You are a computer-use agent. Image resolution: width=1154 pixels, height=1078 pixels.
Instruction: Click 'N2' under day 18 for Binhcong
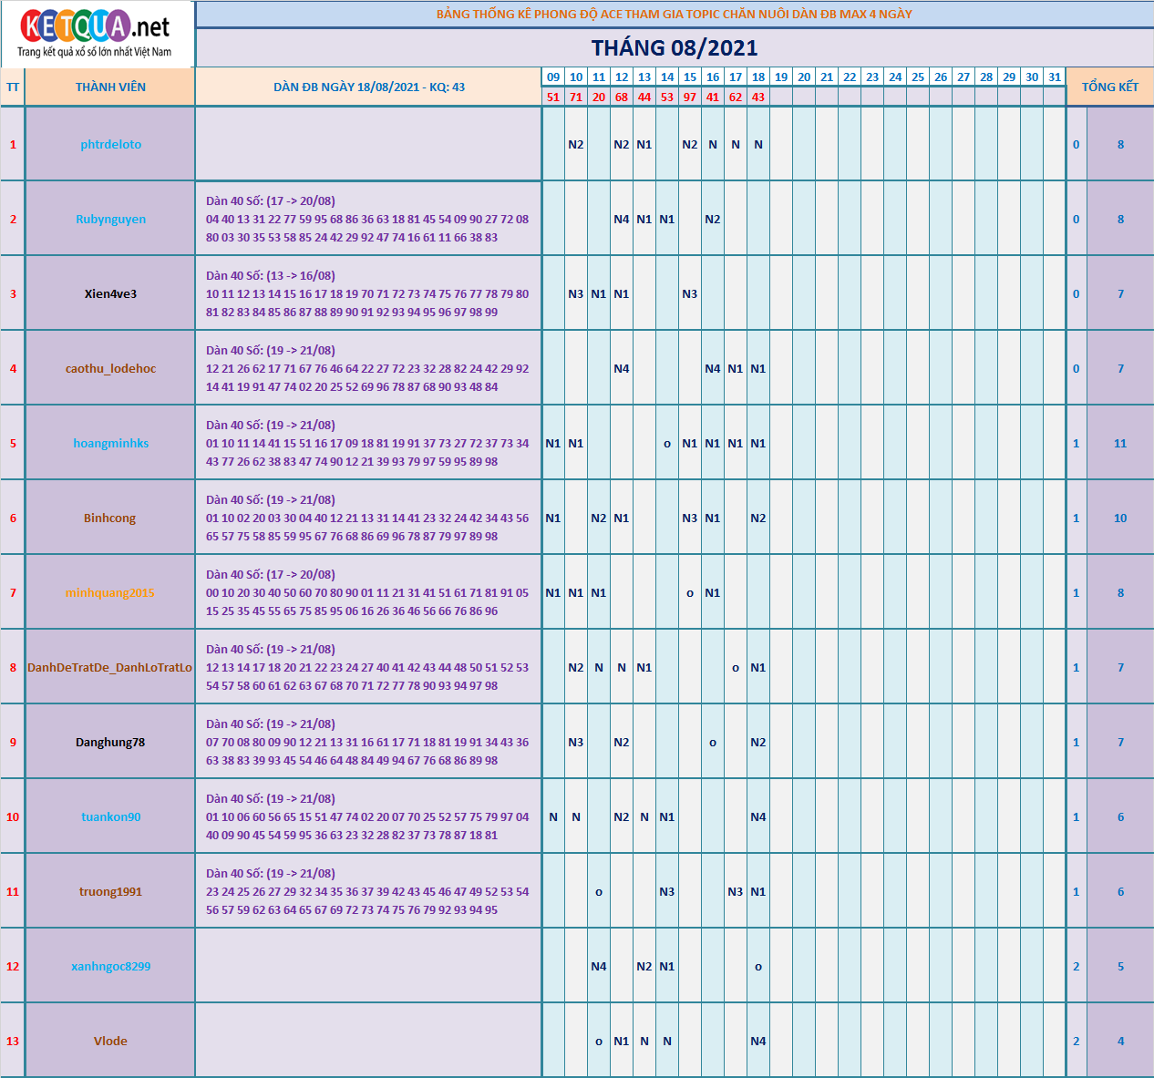pos(758,518)
